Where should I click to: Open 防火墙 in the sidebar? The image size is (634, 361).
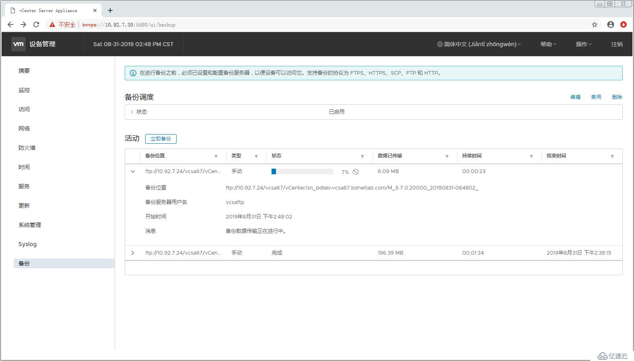(x=27, y=148)
